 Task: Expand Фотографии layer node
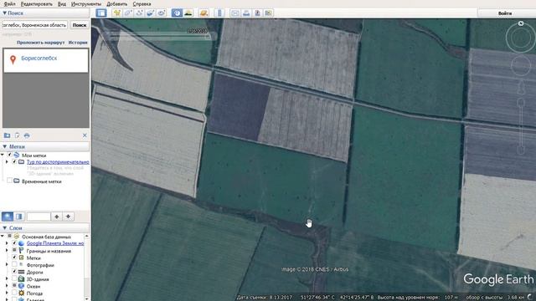coord(7,265)
